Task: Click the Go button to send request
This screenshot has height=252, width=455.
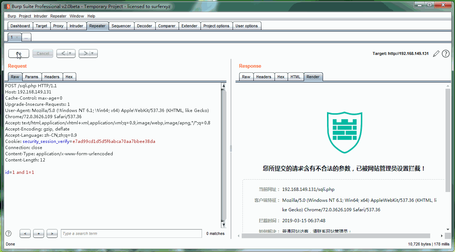Action: (19, 53)
